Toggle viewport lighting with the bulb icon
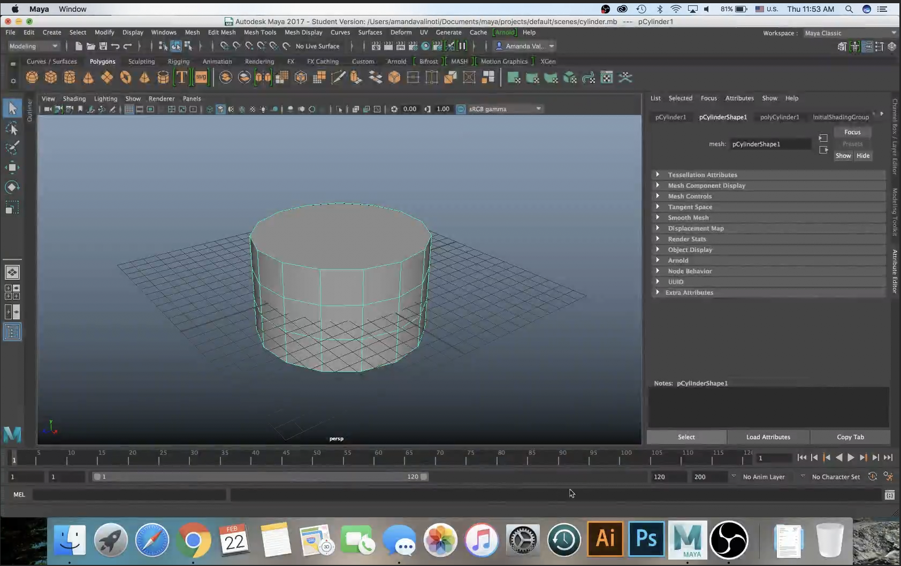The height and width of the screenshot is (566, 901). [x=264, y=109]
